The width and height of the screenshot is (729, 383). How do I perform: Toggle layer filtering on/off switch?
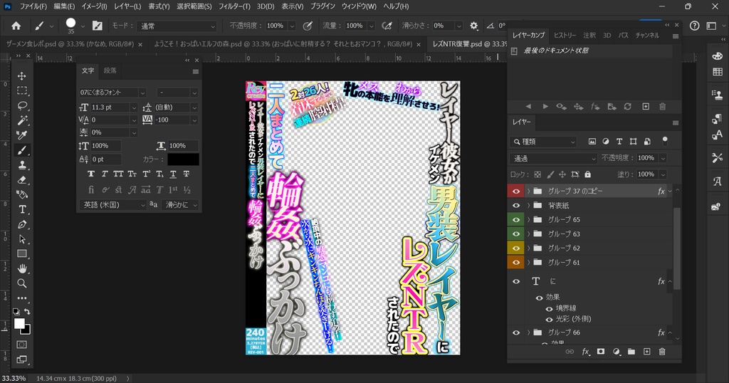click(665, 140)
